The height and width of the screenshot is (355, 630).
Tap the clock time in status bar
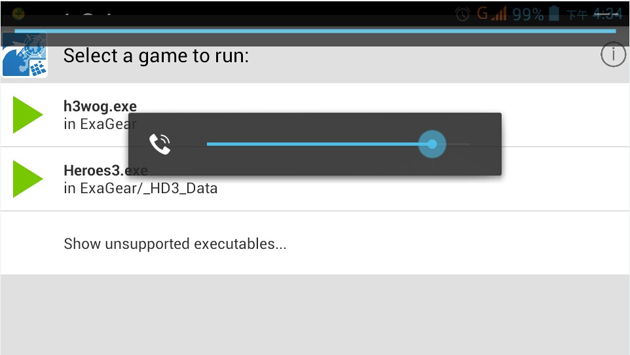pyautogui.click(x=608, y=14)
